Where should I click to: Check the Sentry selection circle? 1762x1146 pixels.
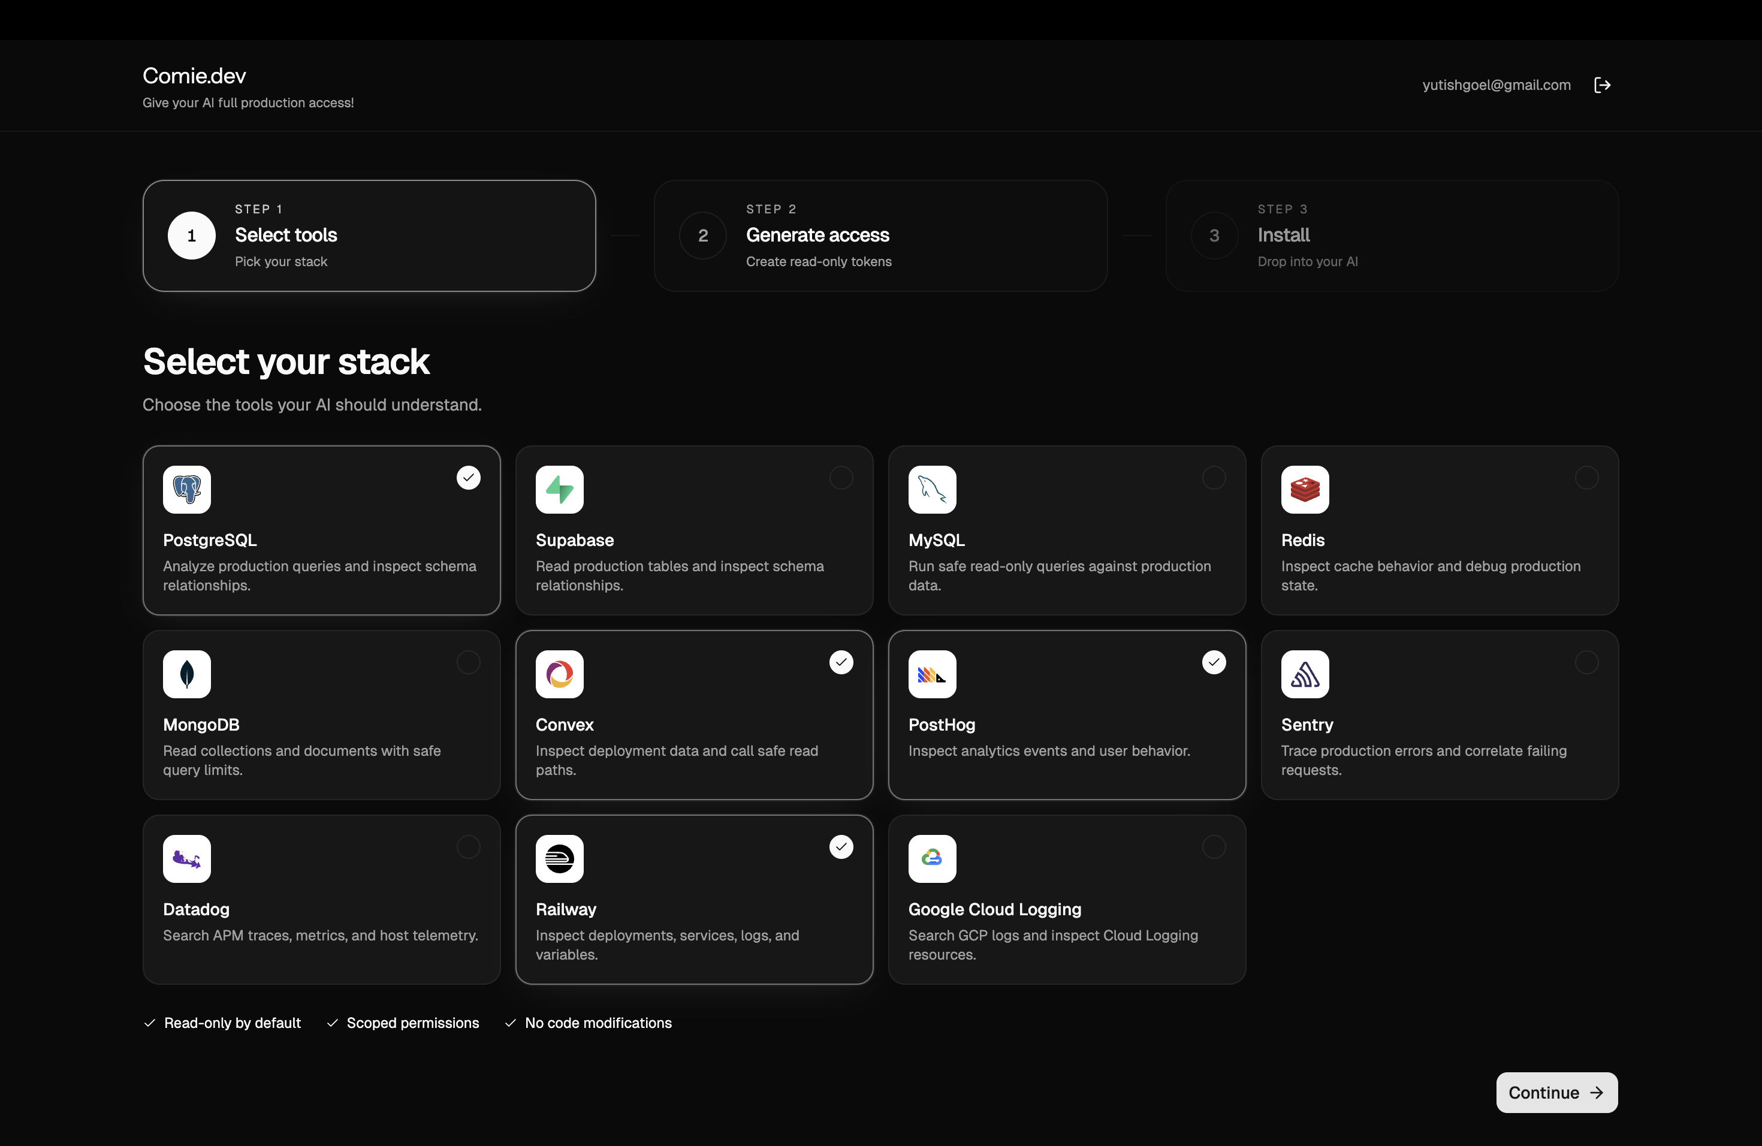(1586, 662)
